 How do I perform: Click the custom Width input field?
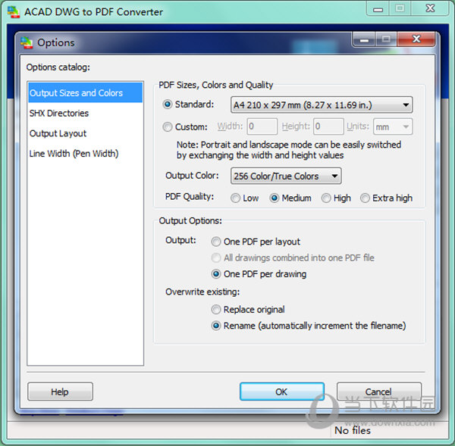pos(262,126)
